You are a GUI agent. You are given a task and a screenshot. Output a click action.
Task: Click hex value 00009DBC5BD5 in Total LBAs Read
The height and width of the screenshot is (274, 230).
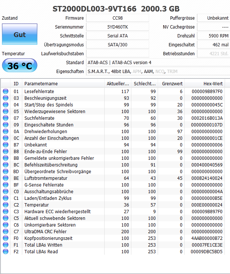pos(207,252)
